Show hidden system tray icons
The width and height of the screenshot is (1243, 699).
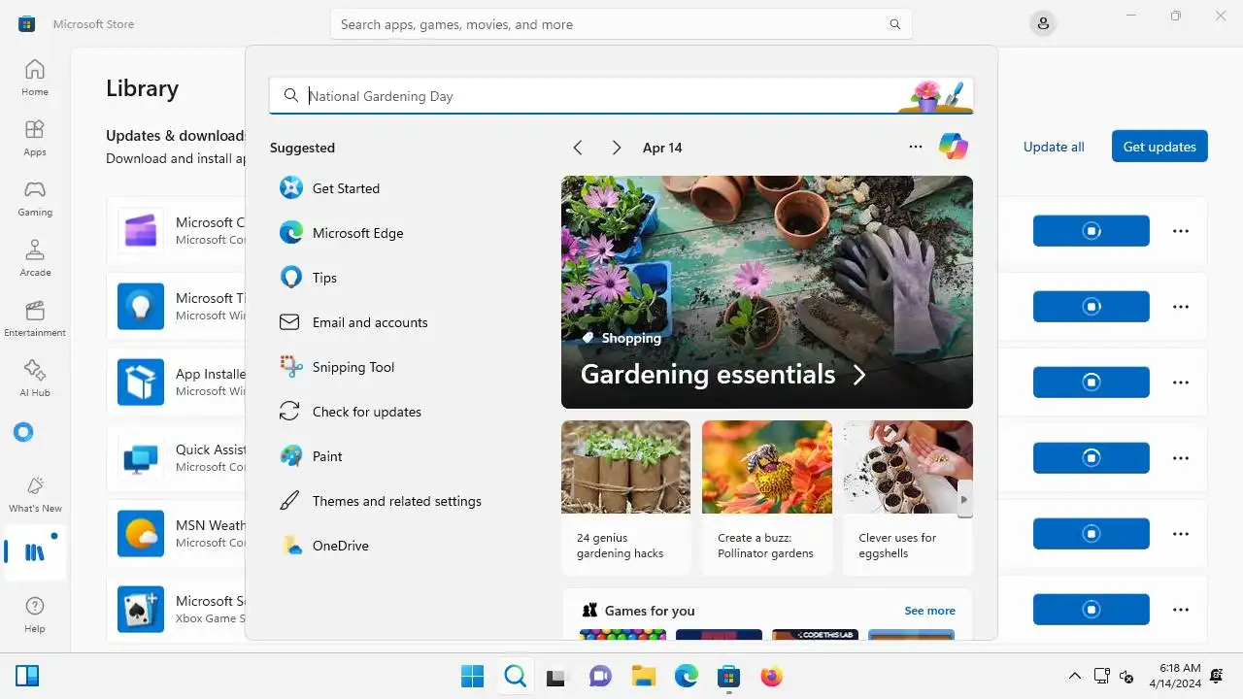[1074, 676]
